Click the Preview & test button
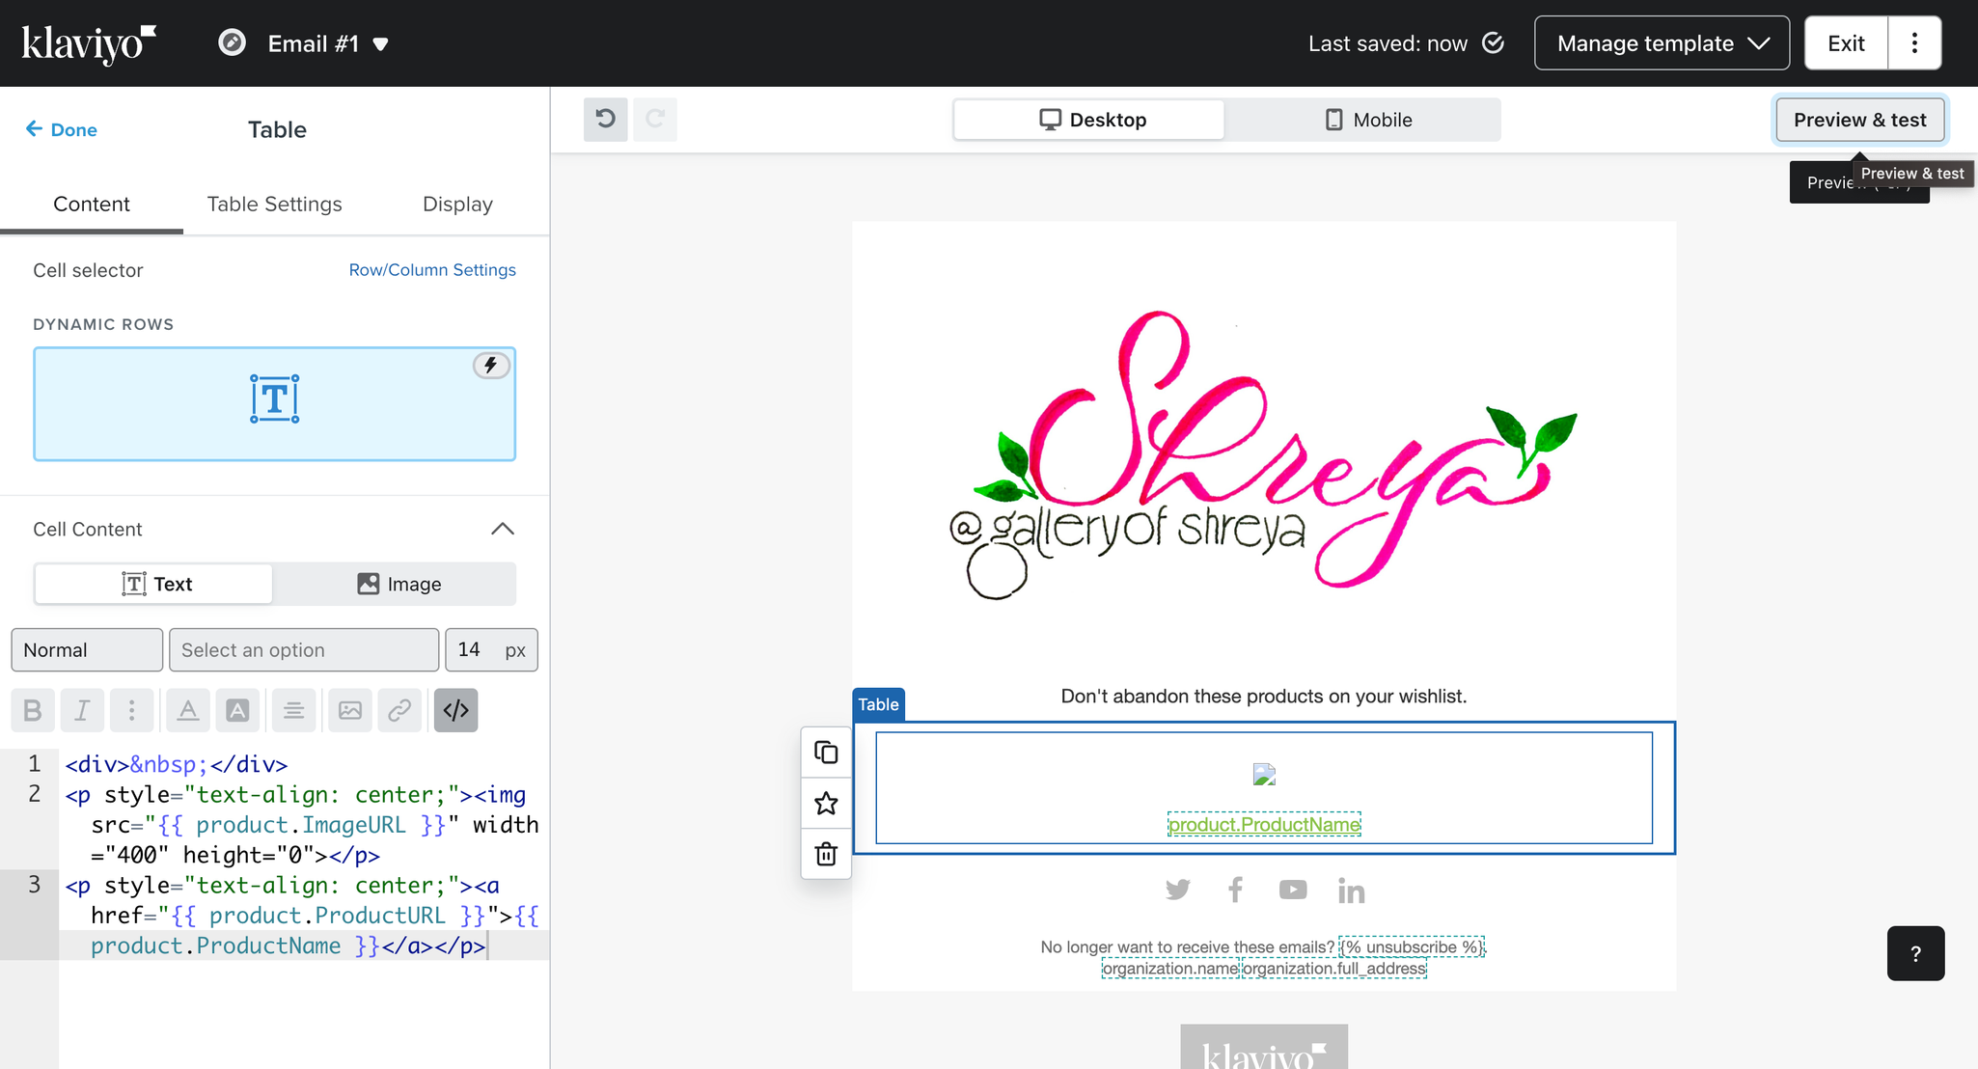 (1859, 120)
